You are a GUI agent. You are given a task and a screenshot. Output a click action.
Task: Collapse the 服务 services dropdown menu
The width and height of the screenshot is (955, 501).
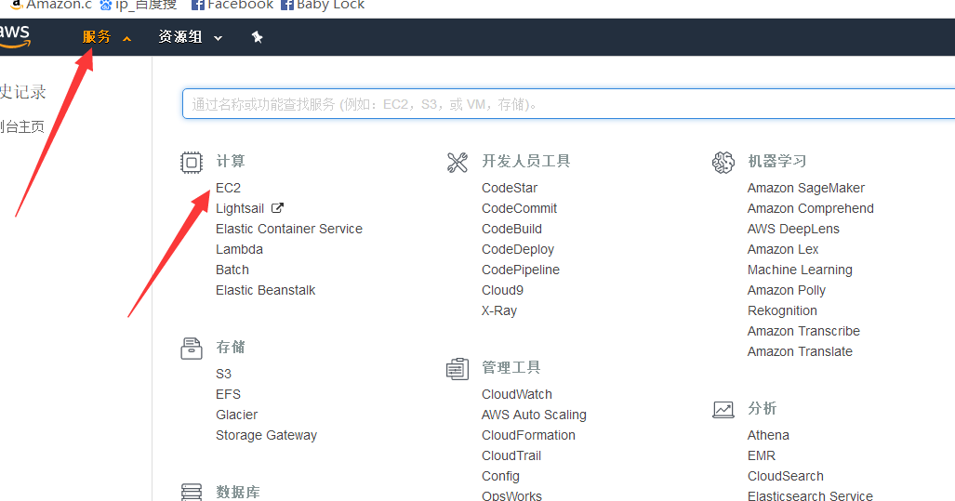[x=106, y=37]
